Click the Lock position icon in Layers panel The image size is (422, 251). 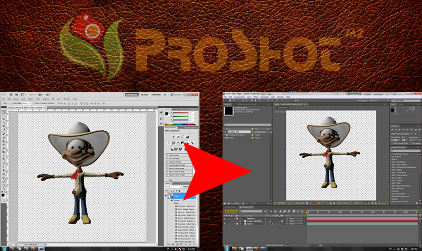[176, 191]
